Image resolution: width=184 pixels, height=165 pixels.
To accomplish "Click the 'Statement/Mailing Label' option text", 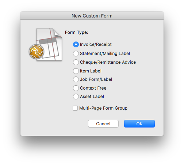I will click(105, 54).
